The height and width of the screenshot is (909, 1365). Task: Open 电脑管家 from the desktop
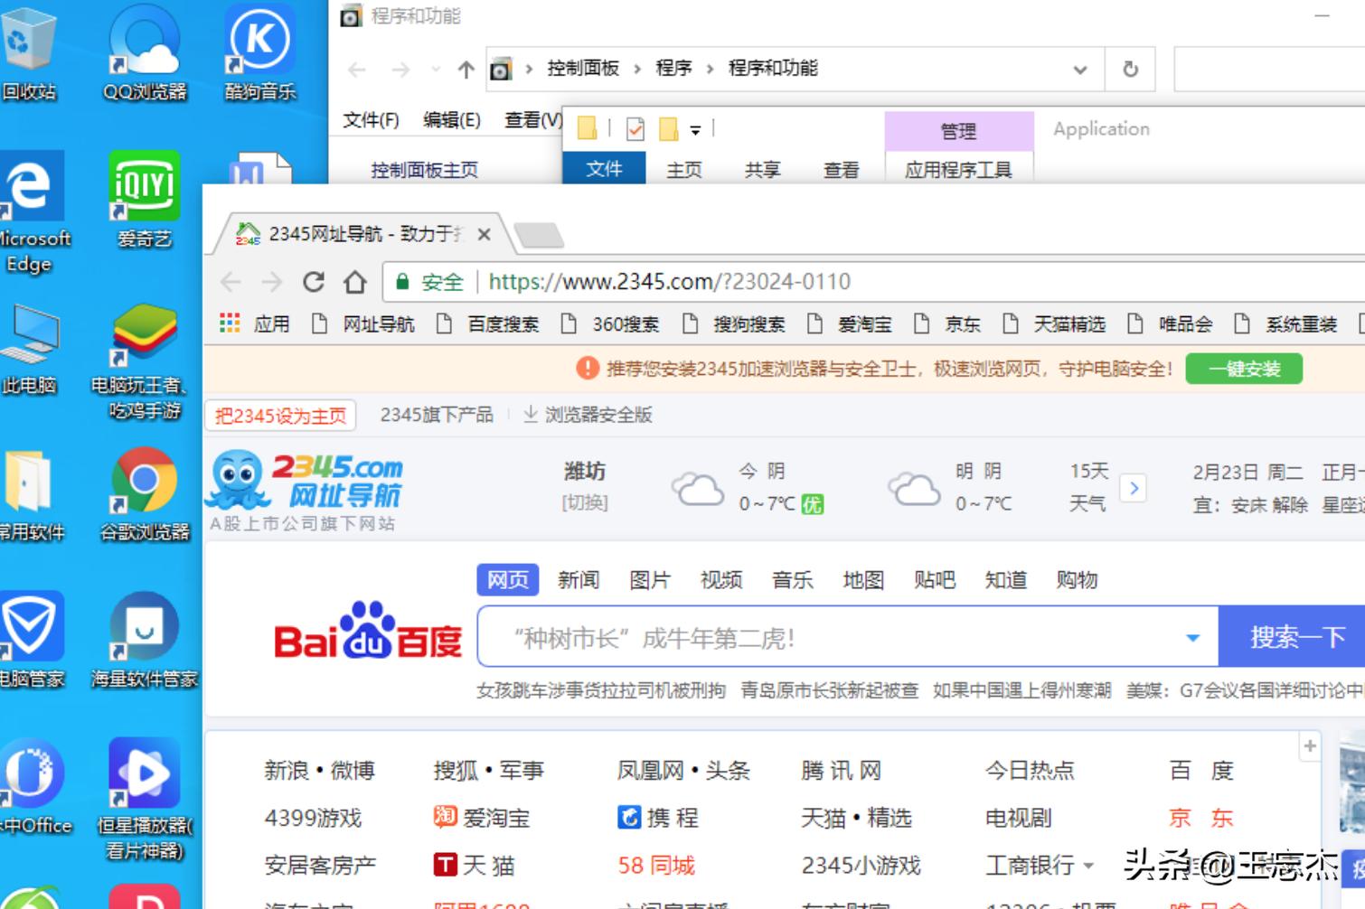(x=33, y=626)
